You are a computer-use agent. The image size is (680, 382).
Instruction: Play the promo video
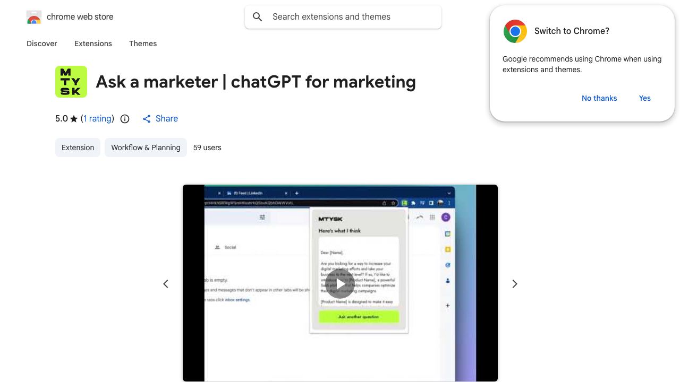(x=340, y=283)
